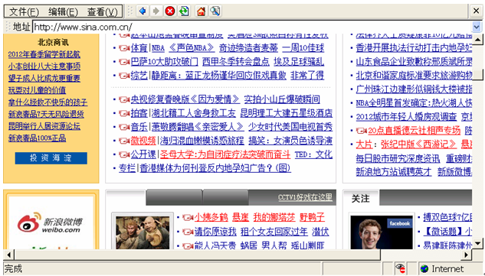The image size is (485, 276).
Task: Open link 西甲冬季转会盘点
Action: pos(236,62)
